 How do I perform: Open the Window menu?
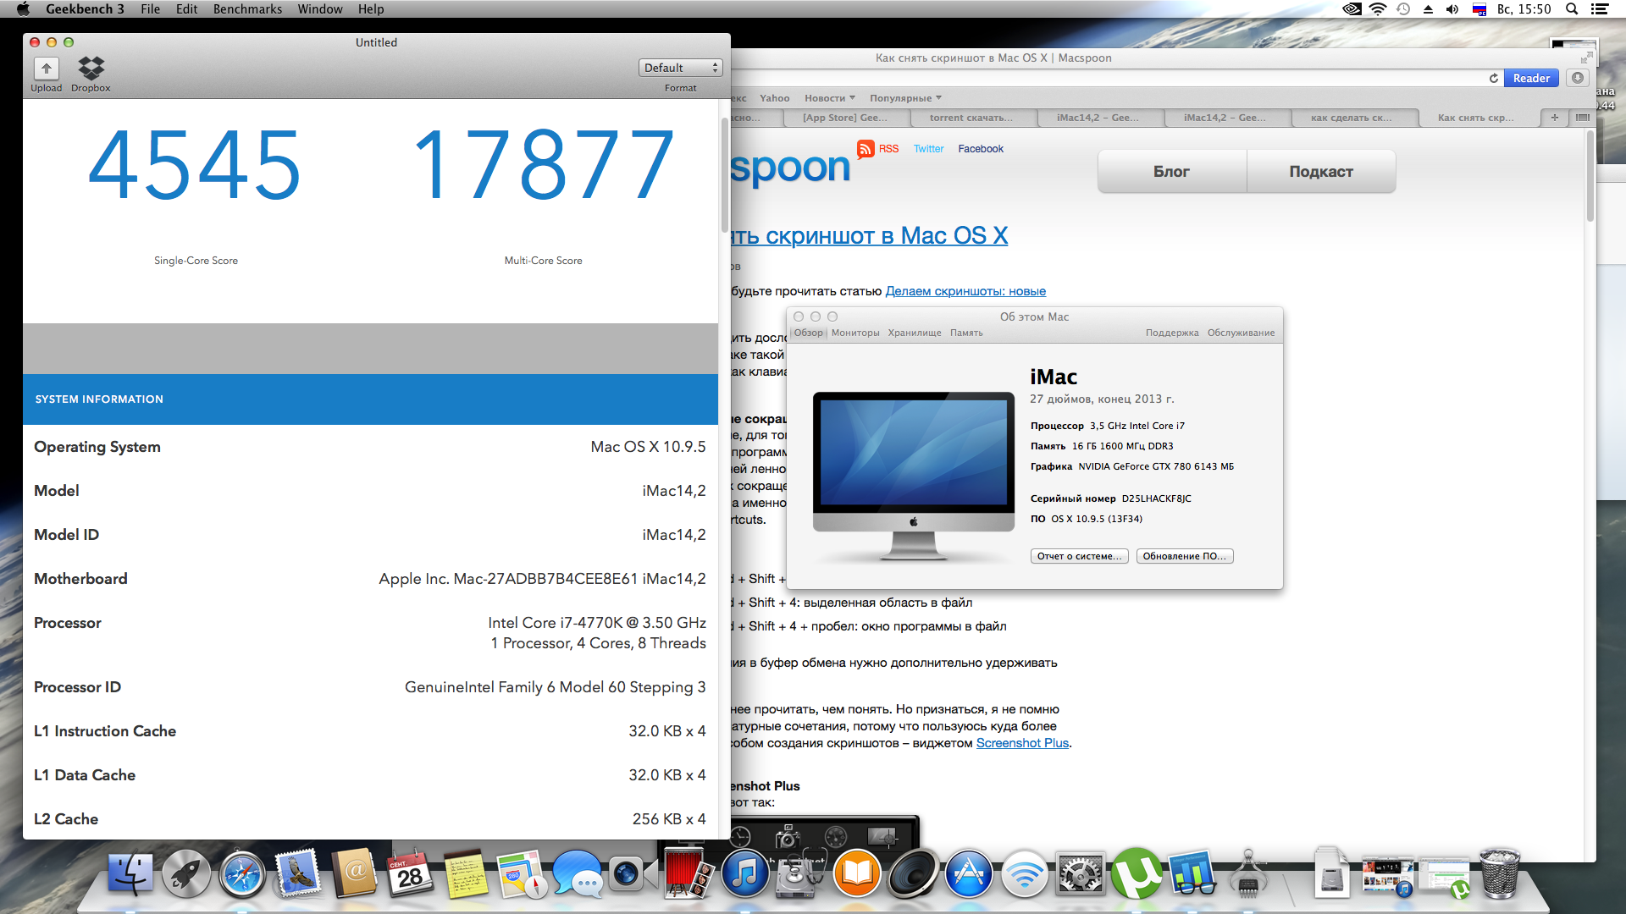(x=319, y=9)
